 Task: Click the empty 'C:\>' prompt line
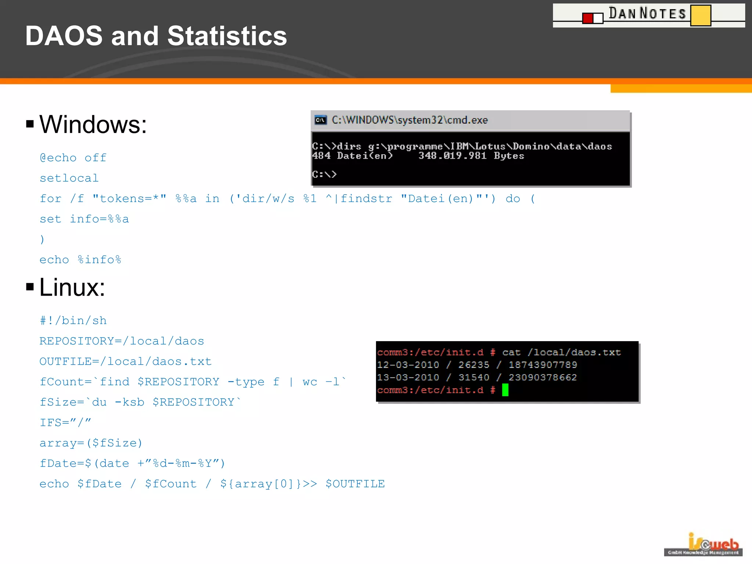point(324,174)
